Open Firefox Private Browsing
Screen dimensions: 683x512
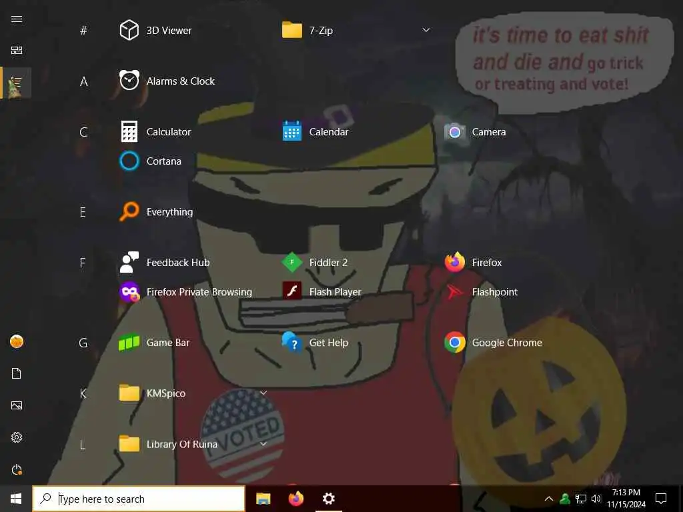click(185, 292)
